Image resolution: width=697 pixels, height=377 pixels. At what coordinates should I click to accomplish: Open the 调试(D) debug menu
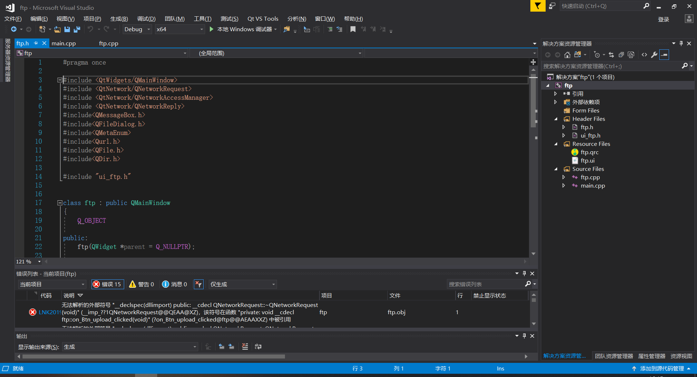pos(146,19)
